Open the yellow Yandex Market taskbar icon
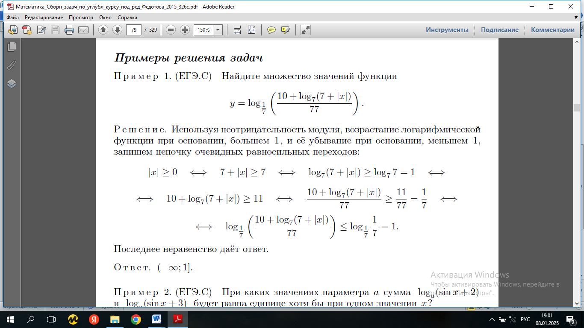The width and height of the screenshot is (584, 328). pyautogui.click(x=73, y=319)
